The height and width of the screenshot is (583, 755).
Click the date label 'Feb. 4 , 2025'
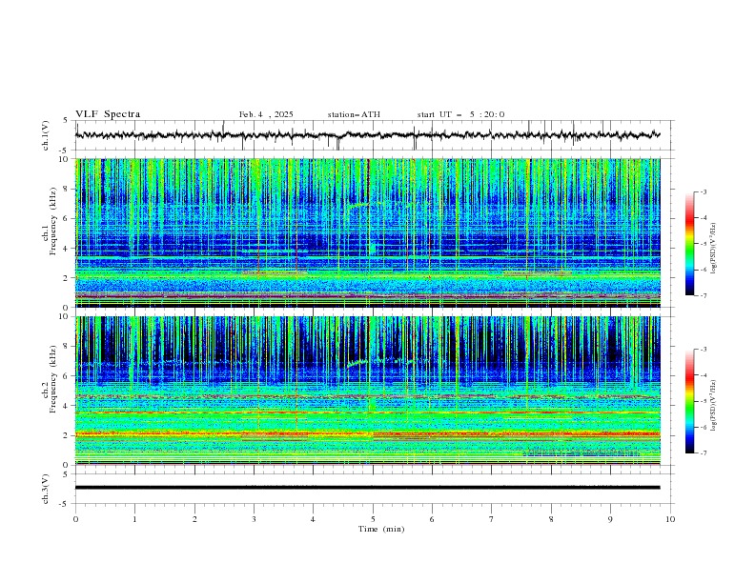pyautogui.click(x=266, y=114)
